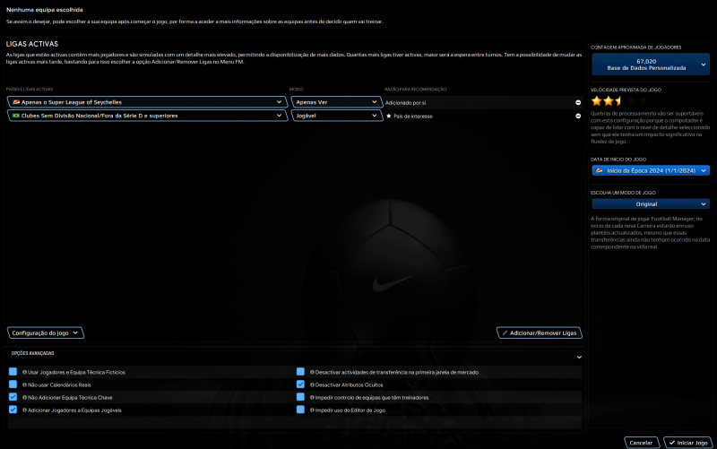Open Apenas o Super League of Seychelles dropdown
The image size is (717, 449).
tap(147, 102)
